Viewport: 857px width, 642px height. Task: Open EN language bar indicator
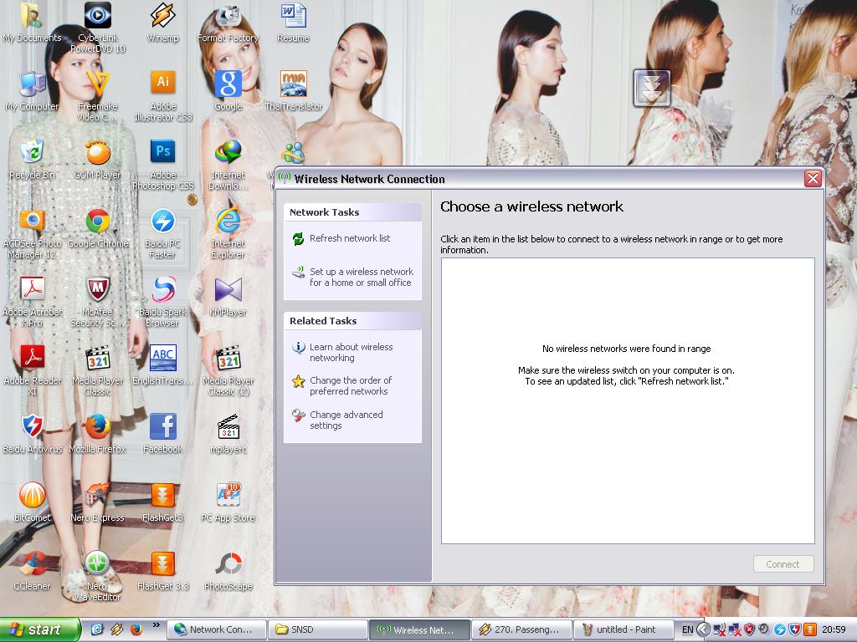pyautogui.click(x=687, y=629)
